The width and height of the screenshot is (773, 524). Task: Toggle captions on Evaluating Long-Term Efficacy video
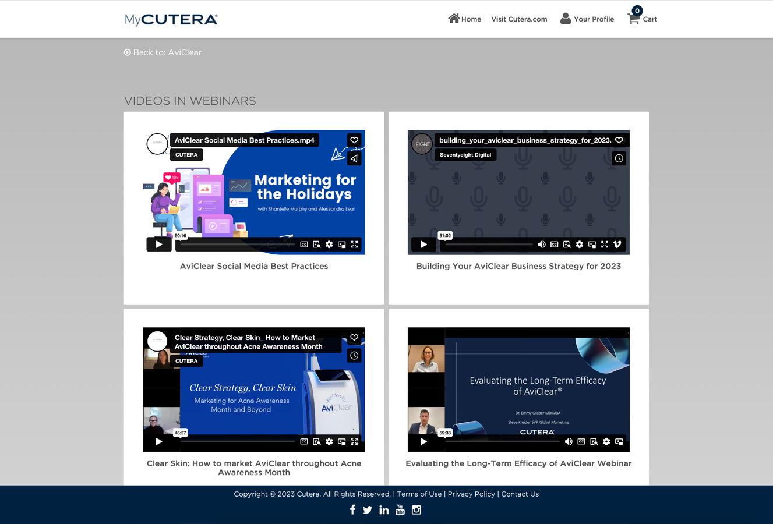coord(581,442)
